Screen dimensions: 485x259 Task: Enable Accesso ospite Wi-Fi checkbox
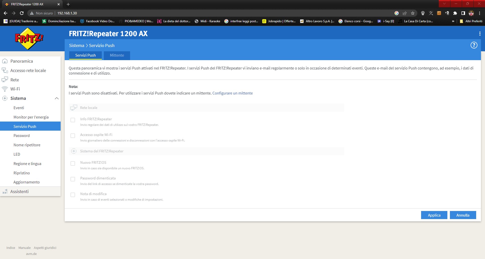click(73, 136)
